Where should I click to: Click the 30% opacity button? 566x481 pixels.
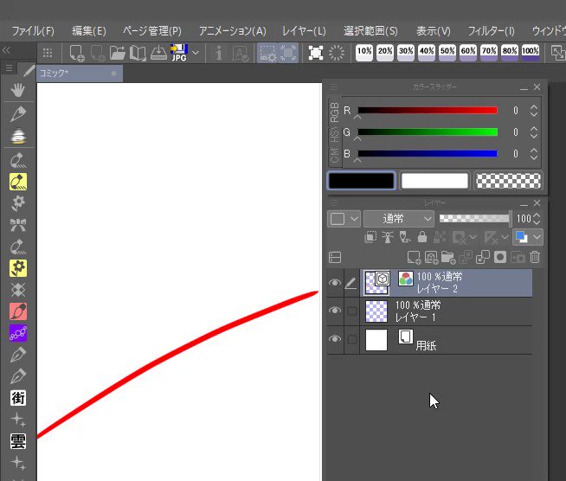(406, 53)
